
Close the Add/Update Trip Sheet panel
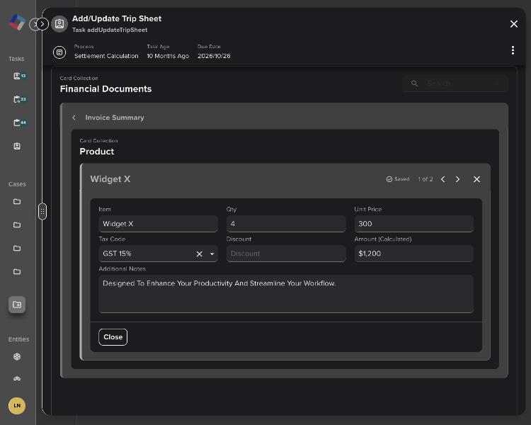point(514,23)
